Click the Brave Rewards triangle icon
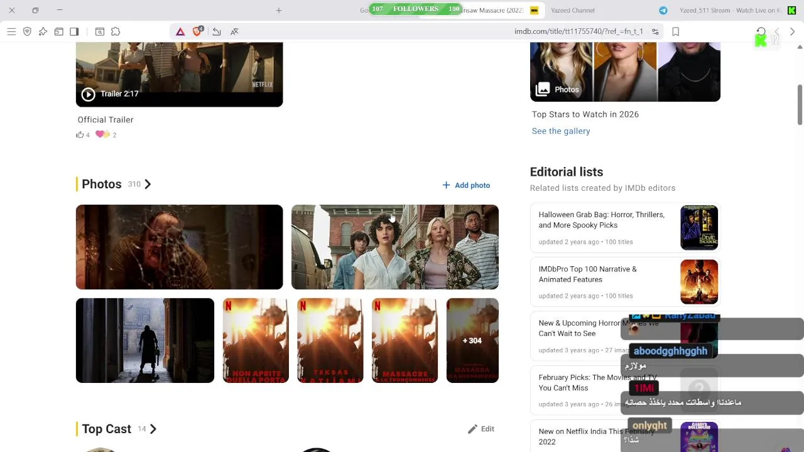804x452 pixels. 180,31
